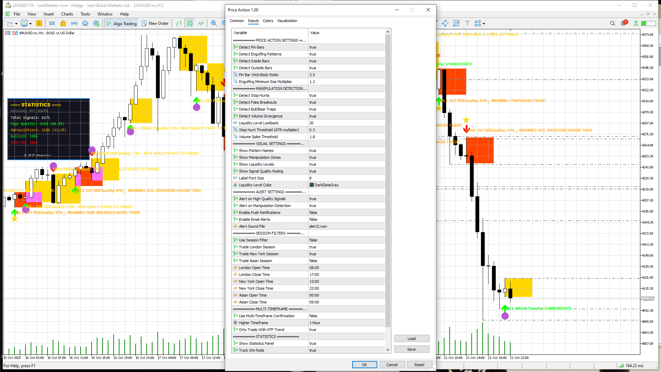Click the Save button in dialog

tap(411, 349)
